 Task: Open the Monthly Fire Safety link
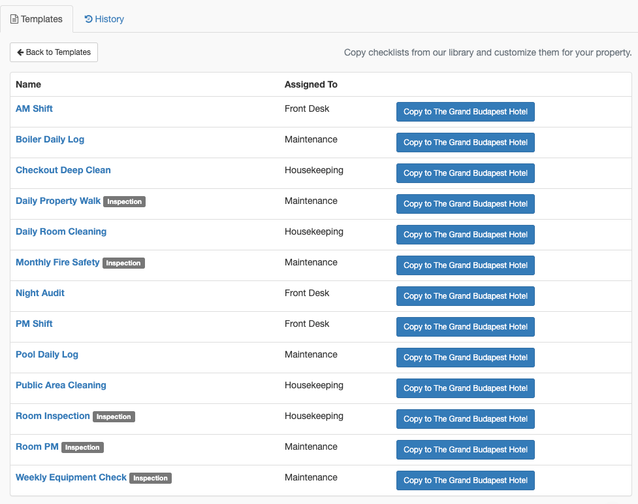57,262
